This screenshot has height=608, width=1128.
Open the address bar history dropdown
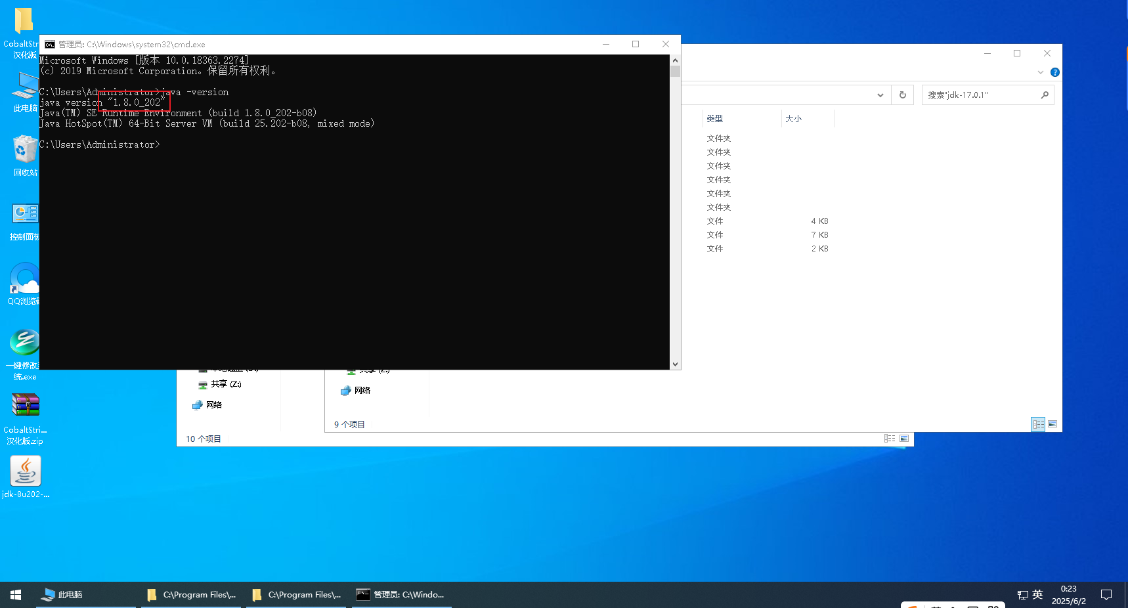point(880,95)
